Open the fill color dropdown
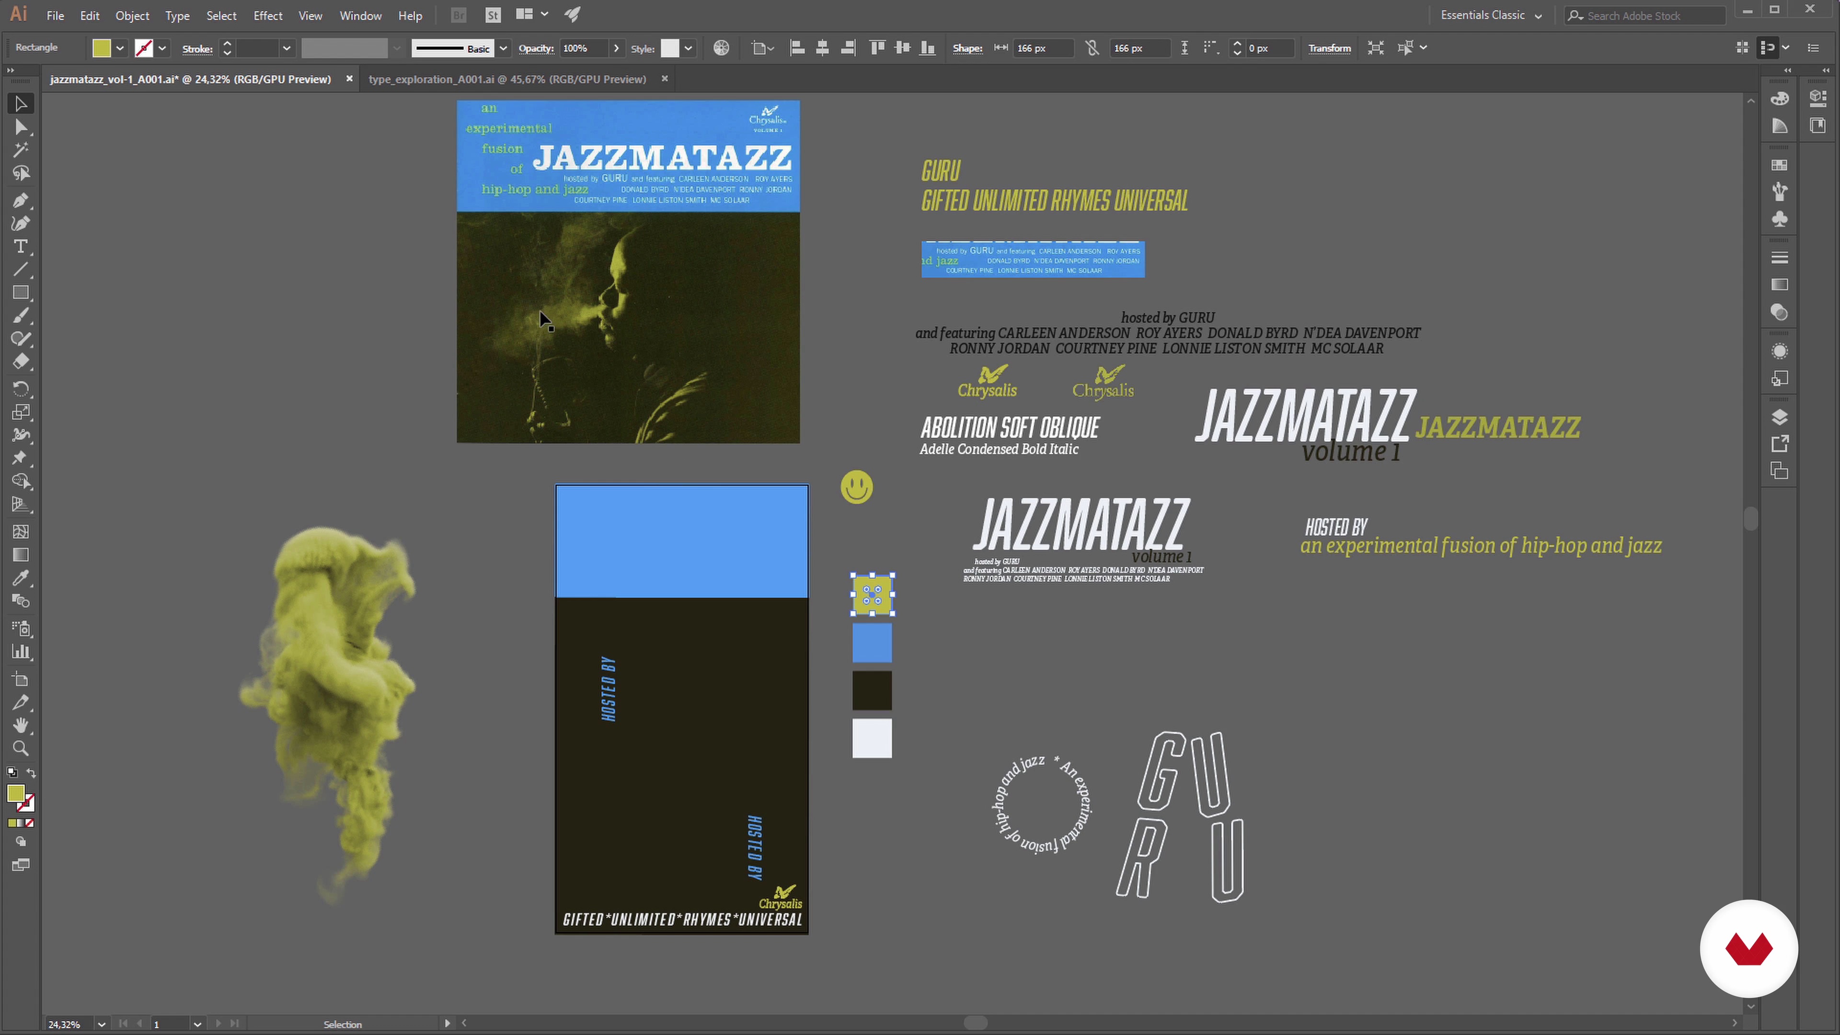Viewport: 1840px width, 1035px height. click(x=120, y=48)
